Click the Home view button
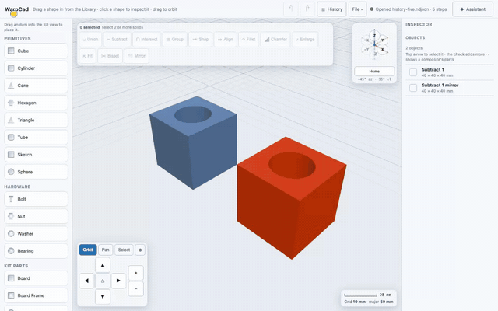This screenshot has width=498, height=311. 374,71
